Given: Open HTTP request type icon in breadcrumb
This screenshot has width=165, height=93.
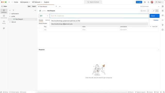Looking at the screenshot, I should (x=40, y=11).
